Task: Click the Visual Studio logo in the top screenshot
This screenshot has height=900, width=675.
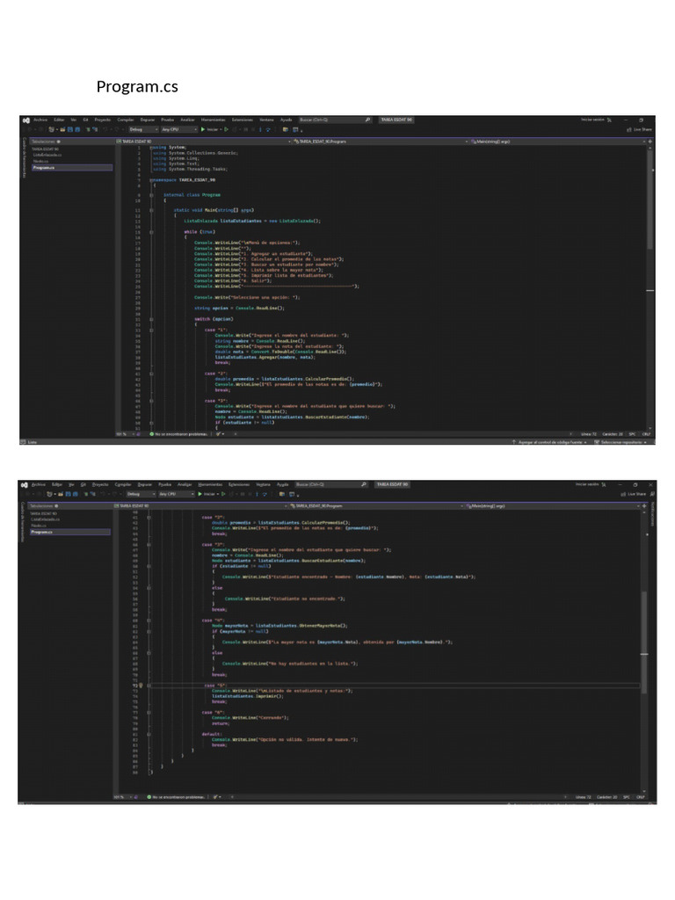Action: pos(25,120)
